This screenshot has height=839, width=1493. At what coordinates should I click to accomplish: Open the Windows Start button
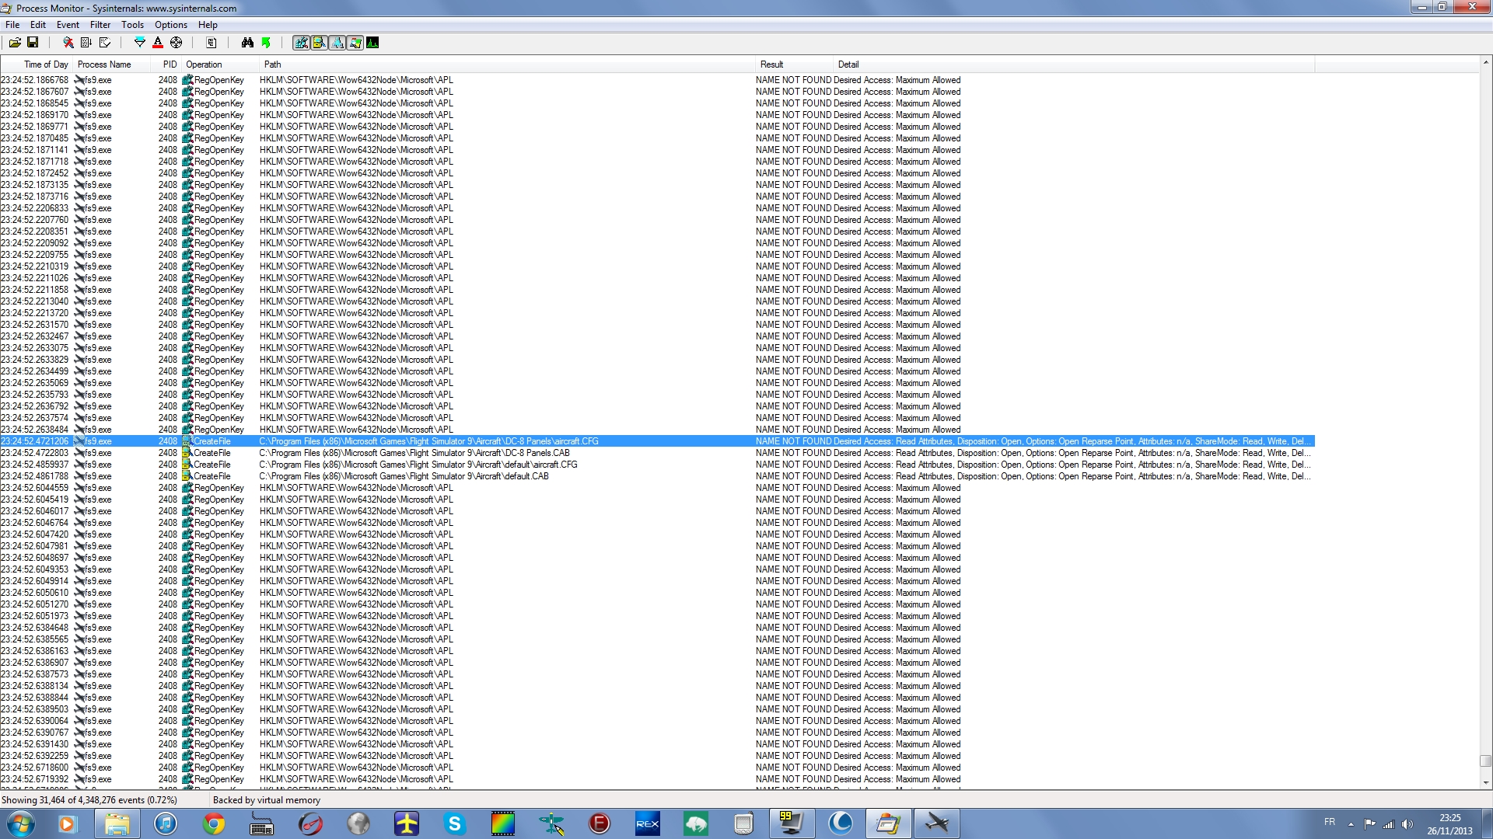click(20, 823)
